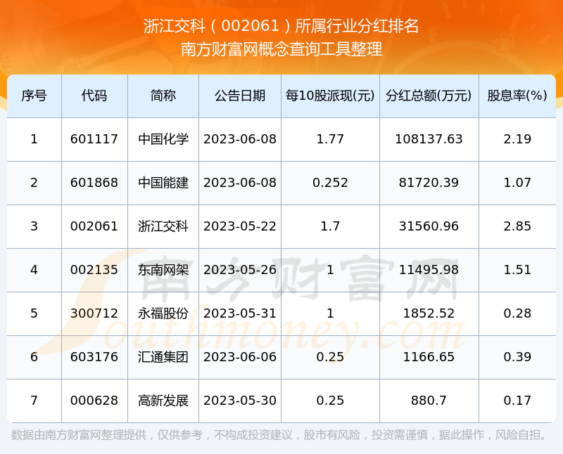Click date 2023-05-31
Viewport: 563px width, 454px height.
[240, 313]
